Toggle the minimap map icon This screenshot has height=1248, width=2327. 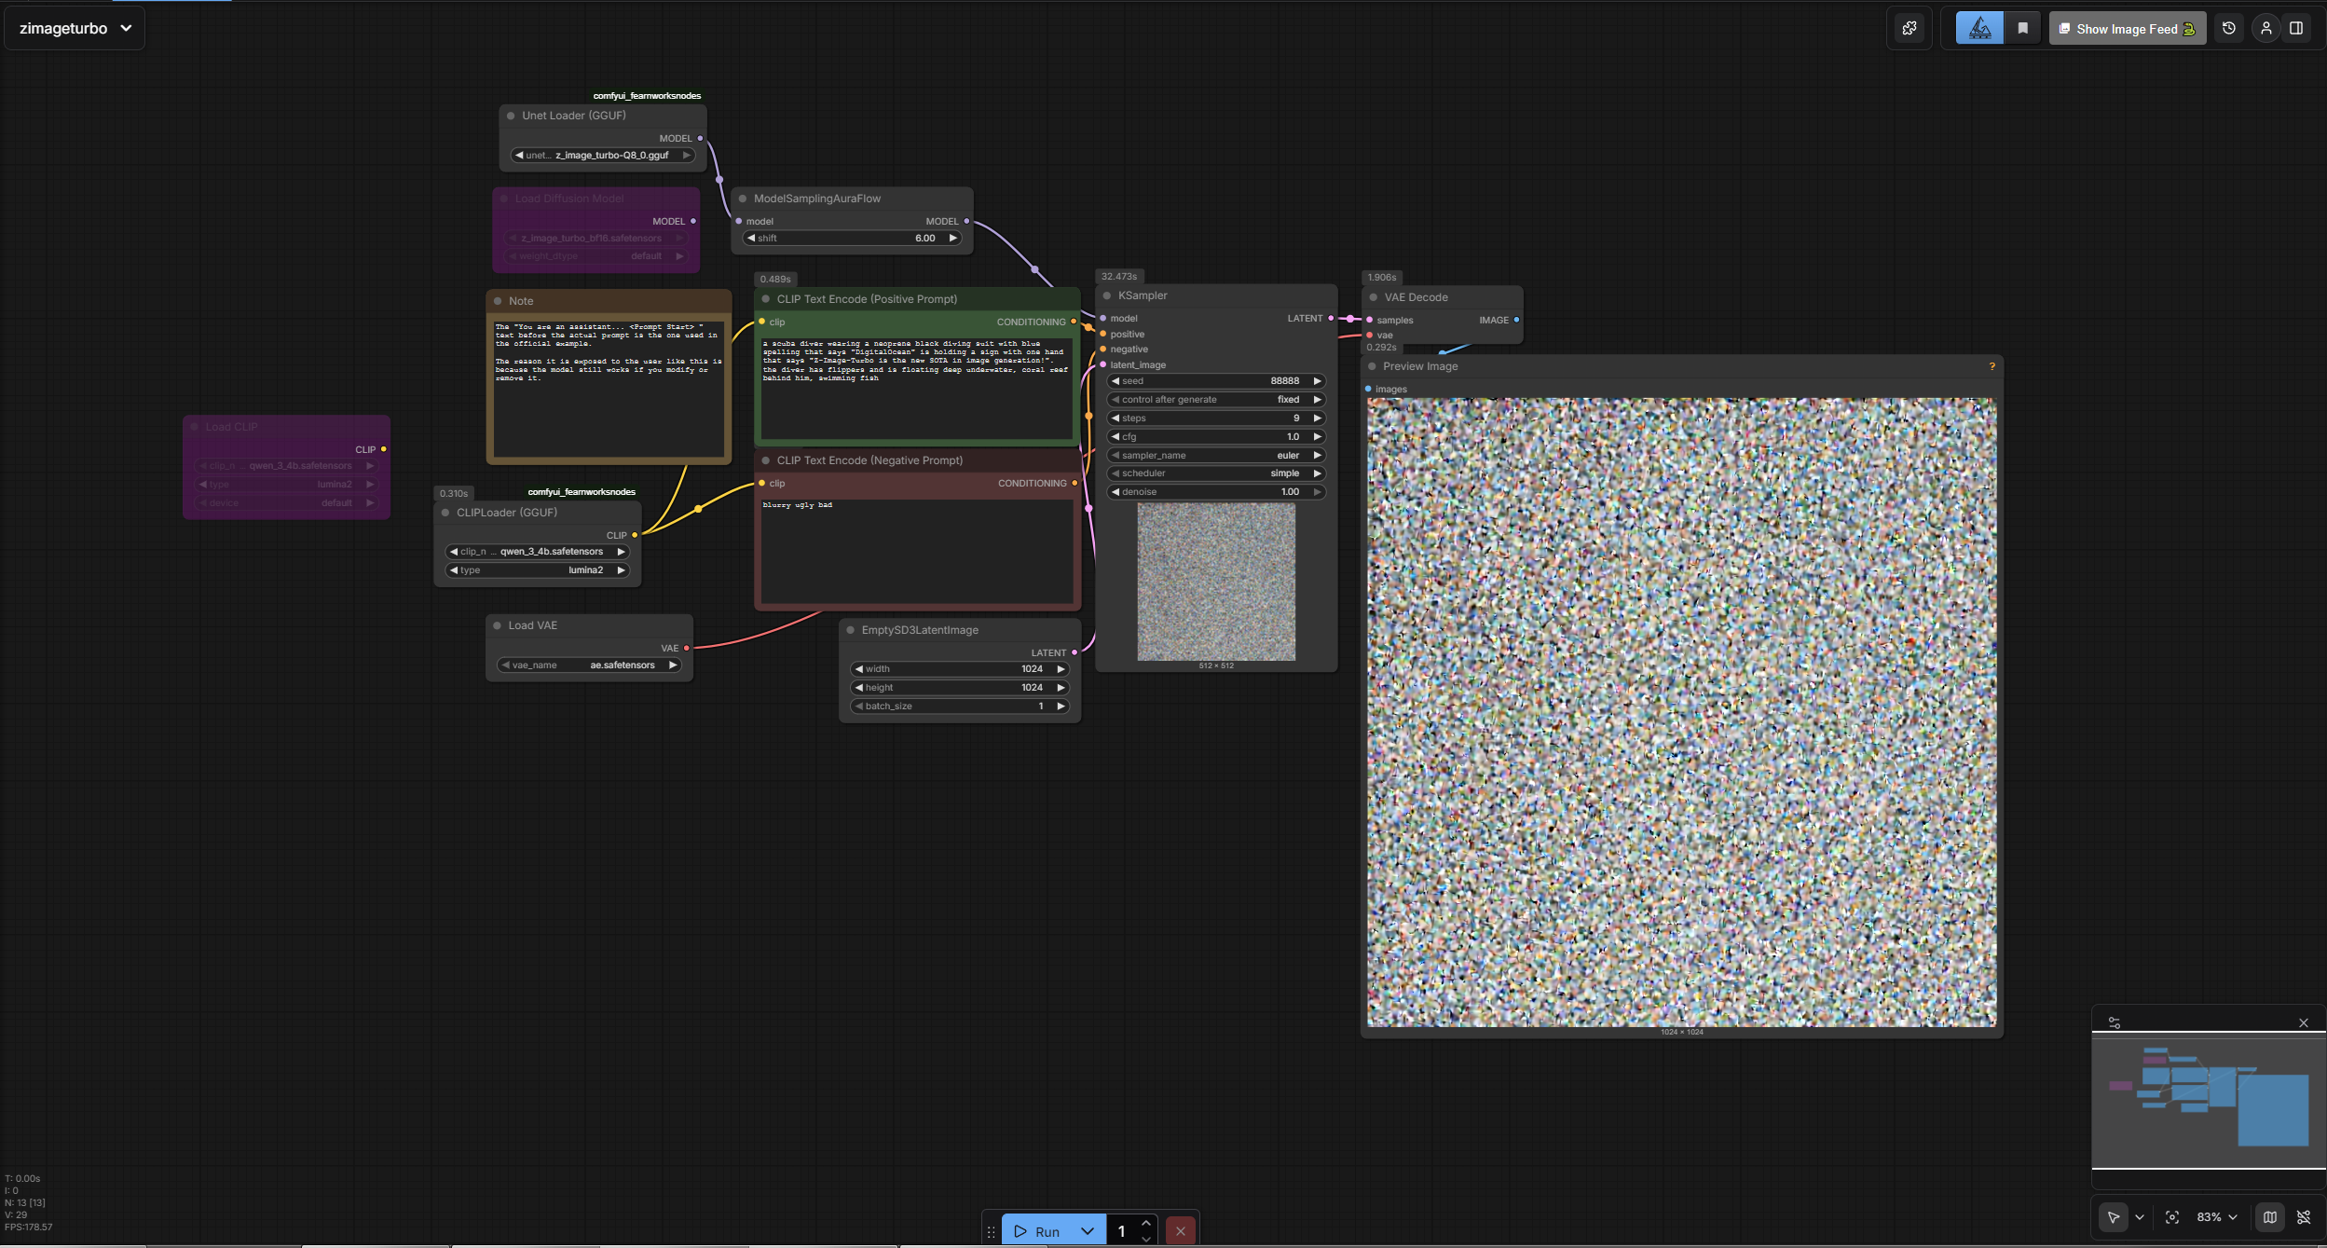tap(2270, 1217)
